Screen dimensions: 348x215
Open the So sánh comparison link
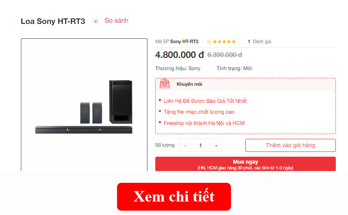116,20
